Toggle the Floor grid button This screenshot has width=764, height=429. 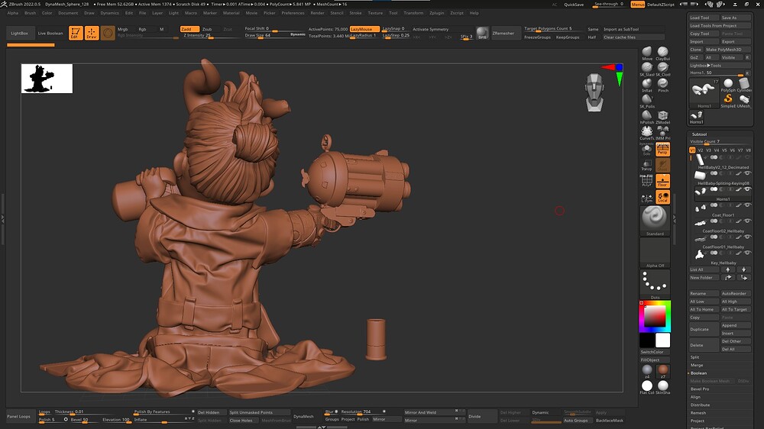point(662,181)
